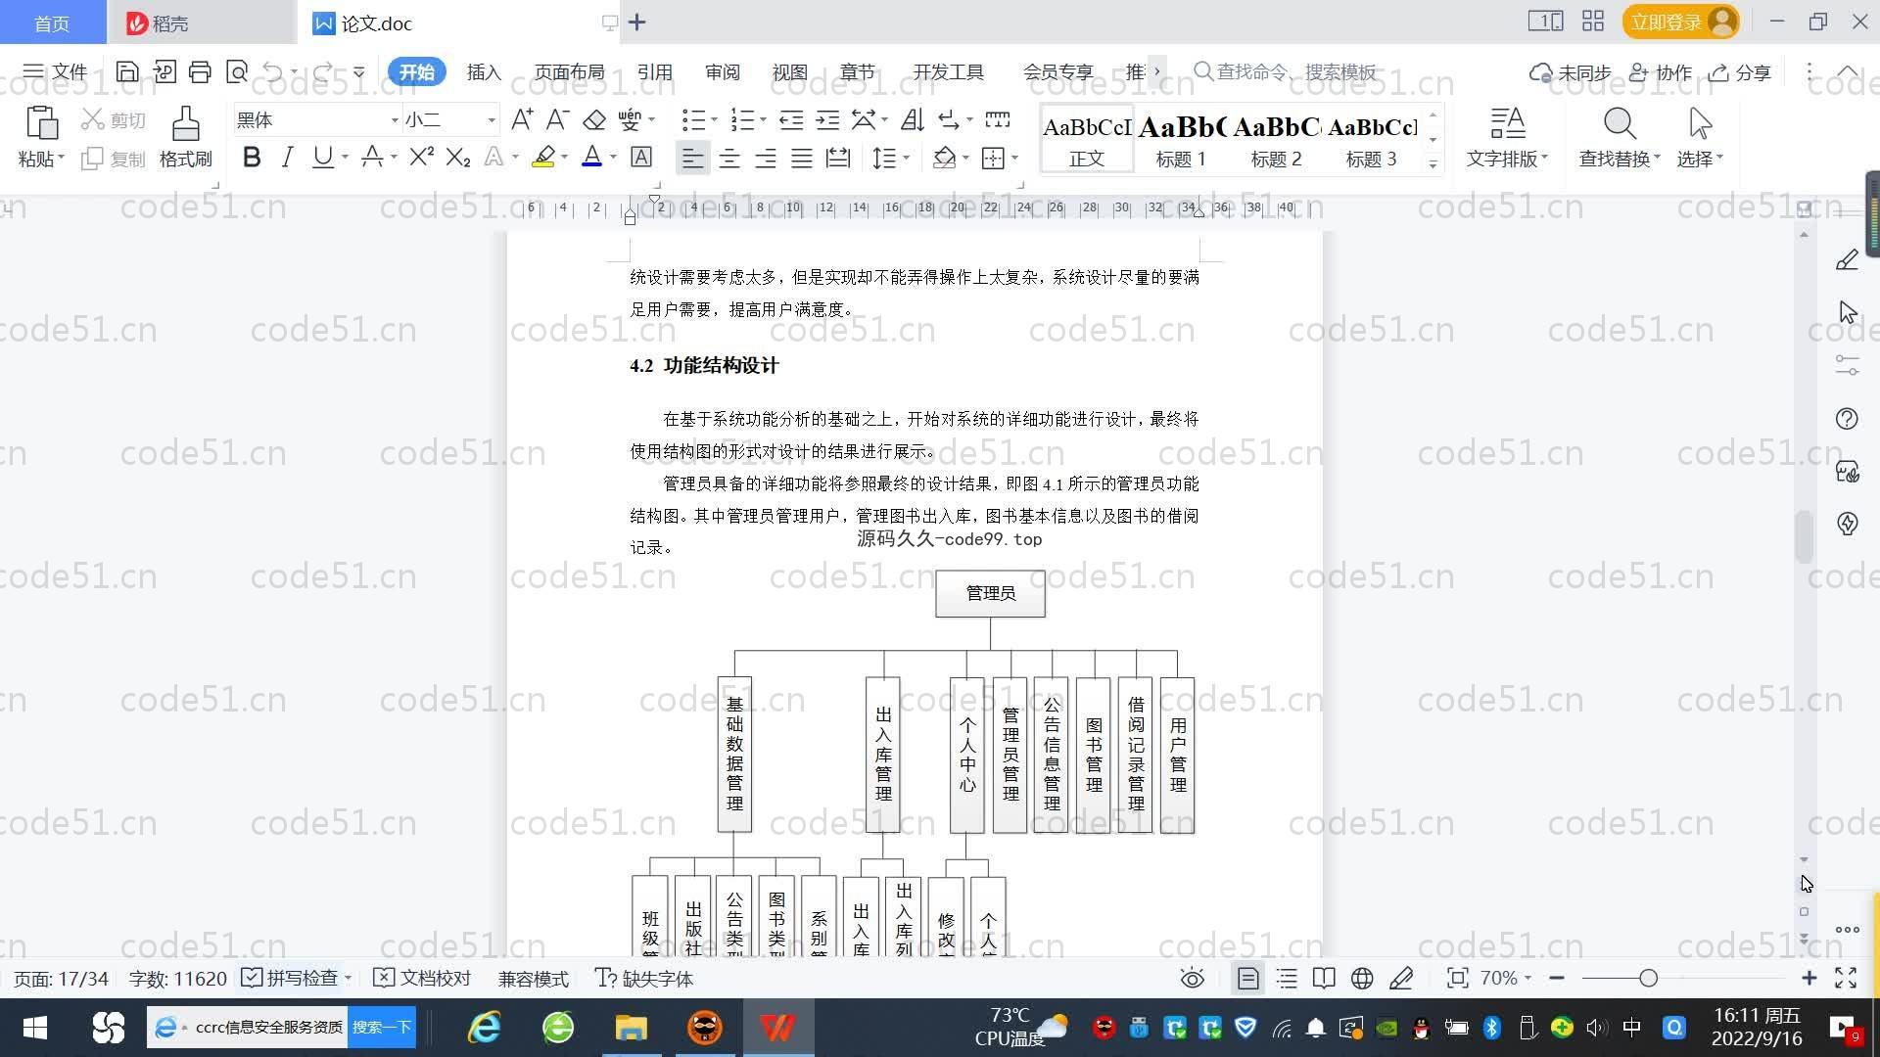Image resolution: width=1880 pixels, height=1057 pixels.
Task: Click the superscript X² icon
Action: click(421, 158)
